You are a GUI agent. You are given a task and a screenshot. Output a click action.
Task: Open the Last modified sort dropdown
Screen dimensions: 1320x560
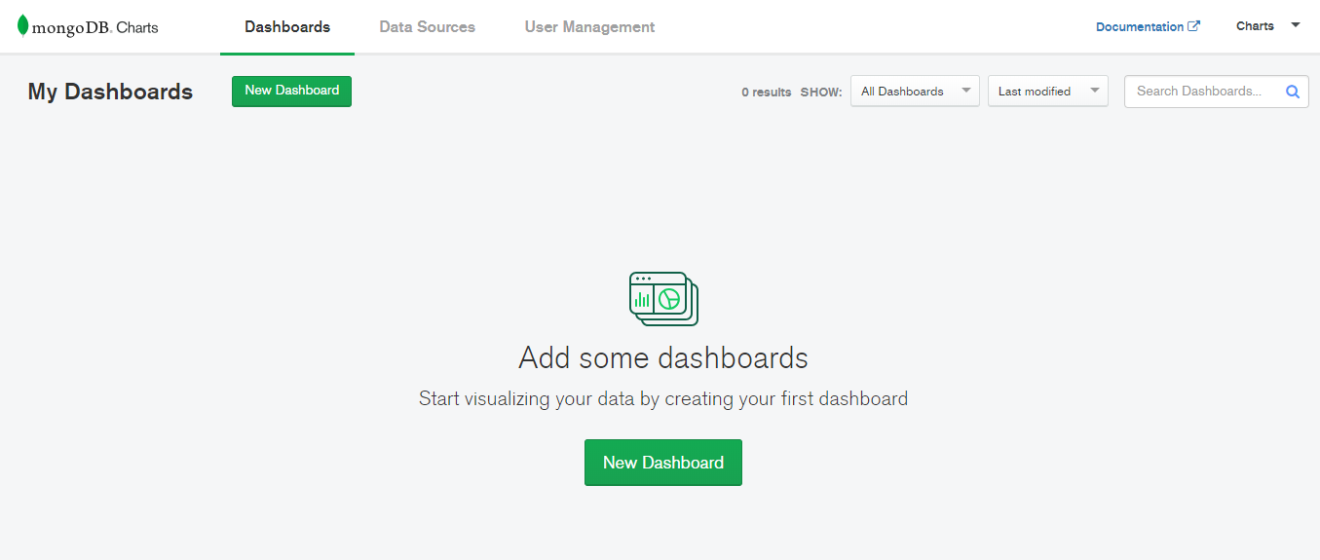1047,92
